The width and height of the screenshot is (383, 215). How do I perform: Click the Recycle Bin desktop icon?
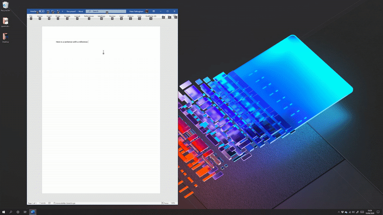5,6
